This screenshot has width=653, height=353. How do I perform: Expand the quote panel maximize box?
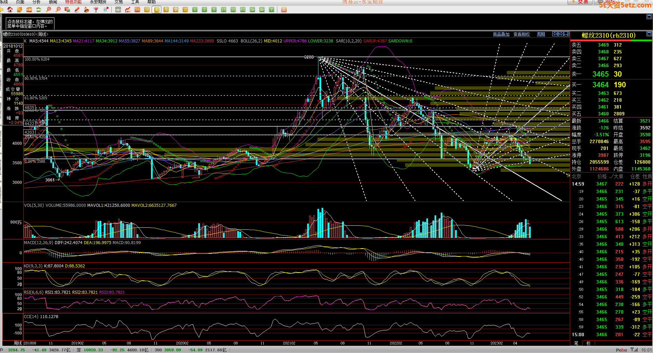pyautogui.click(x=649, y=34)
